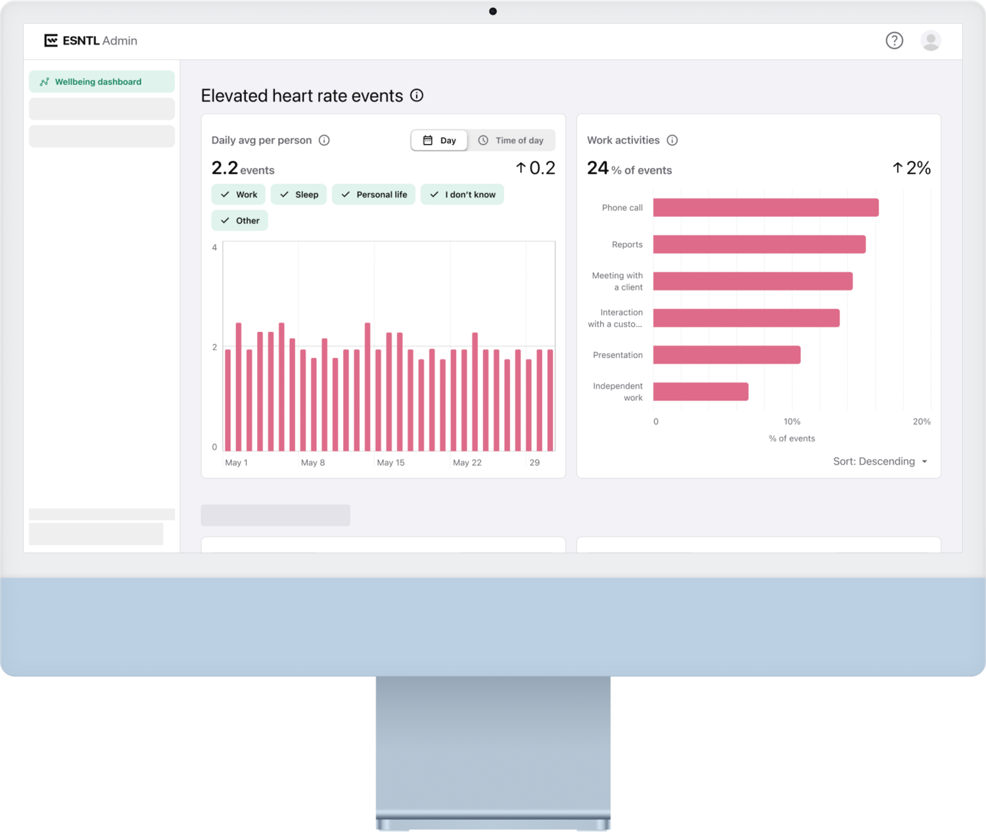Switch chart to Time of day view
The height and width of the screenshot is (832, 986).
511,140
